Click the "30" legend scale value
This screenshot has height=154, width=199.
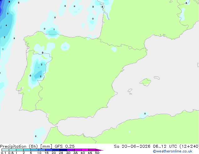(x=68, y=153)
